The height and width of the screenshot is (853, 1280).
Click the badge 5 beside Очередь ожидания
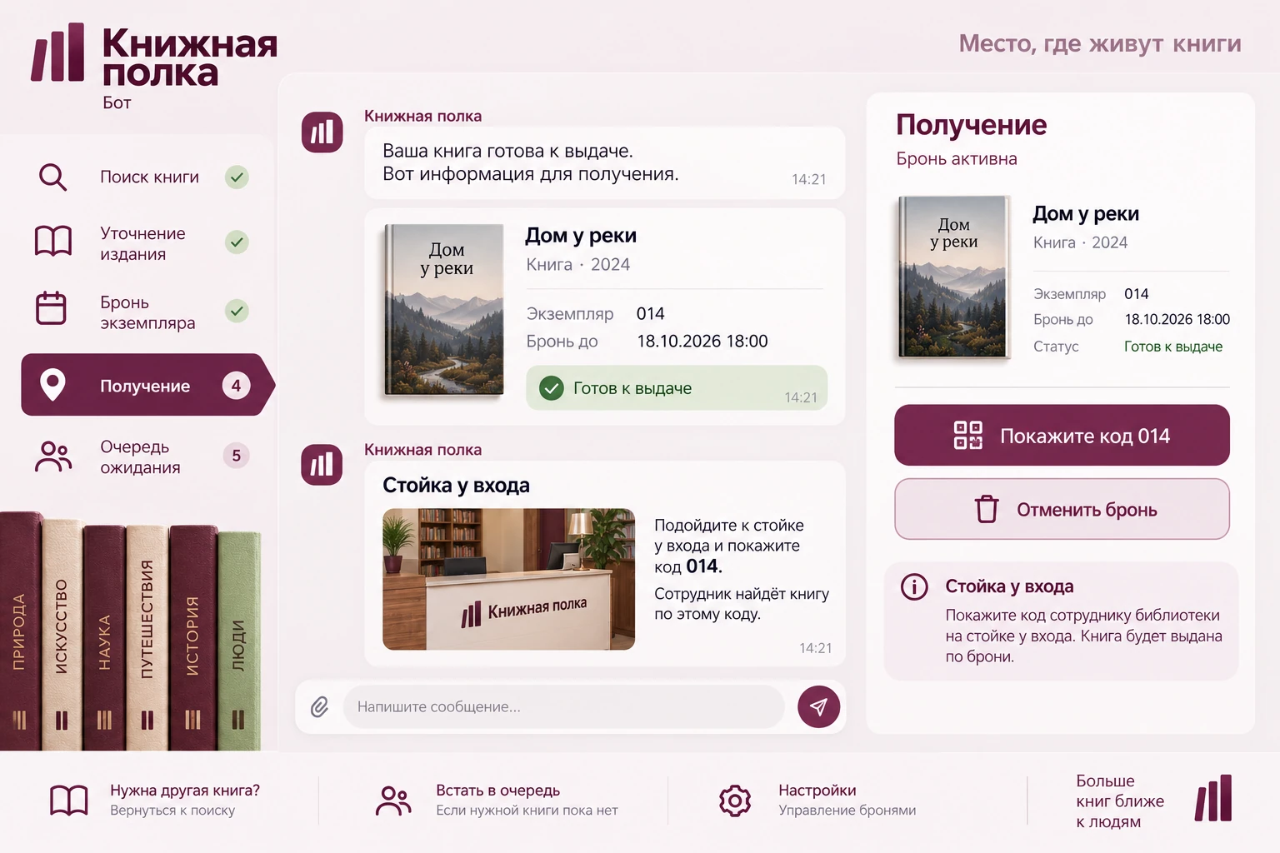(237, 456)
